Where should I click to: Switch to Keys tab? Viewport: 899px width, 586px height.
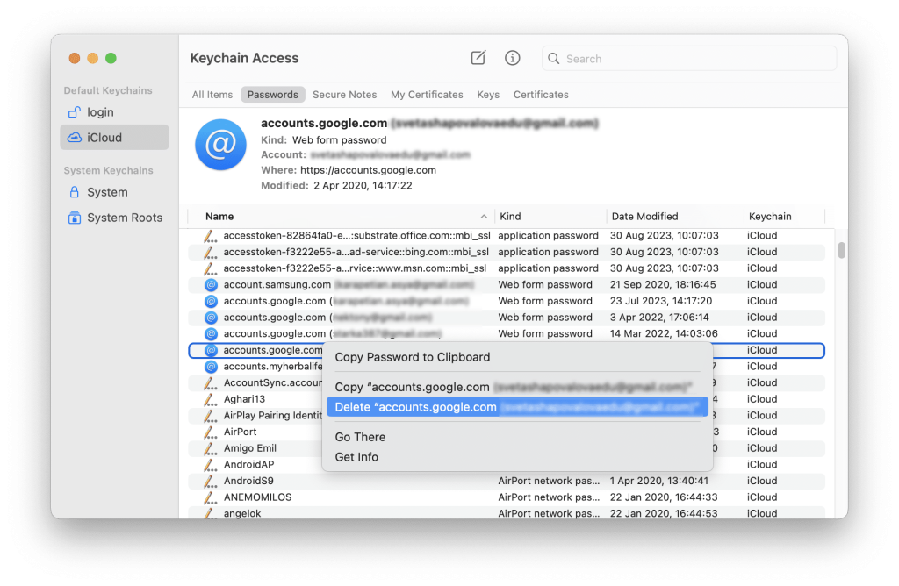click(488, 95)
